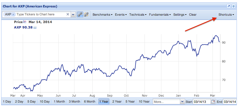Click the small series icon beside AXP 90.38
Viewport: 238px width, 106px height.
tap(35, 28)
